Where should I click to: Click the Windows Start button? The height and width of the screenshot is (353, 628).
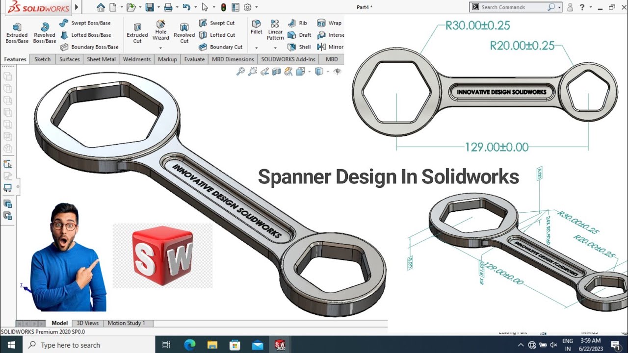pyautogui.click(x=11, y=345)
